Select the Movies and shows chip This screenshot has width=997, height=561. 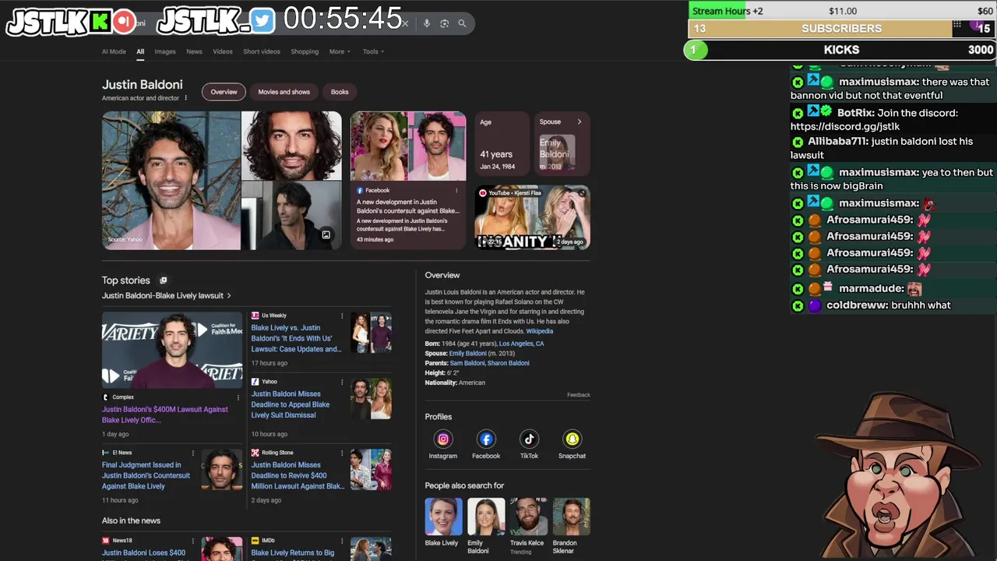(284, 92)
